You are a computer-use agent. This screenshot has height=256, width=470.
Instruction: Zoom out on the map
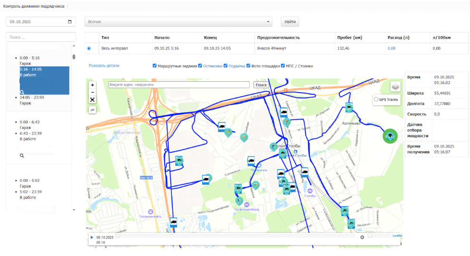(x=92, y=92)
